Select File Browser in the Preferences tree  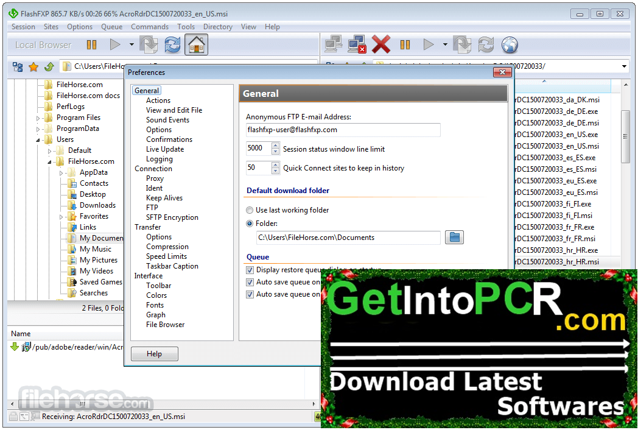click(x=165, y=325)
